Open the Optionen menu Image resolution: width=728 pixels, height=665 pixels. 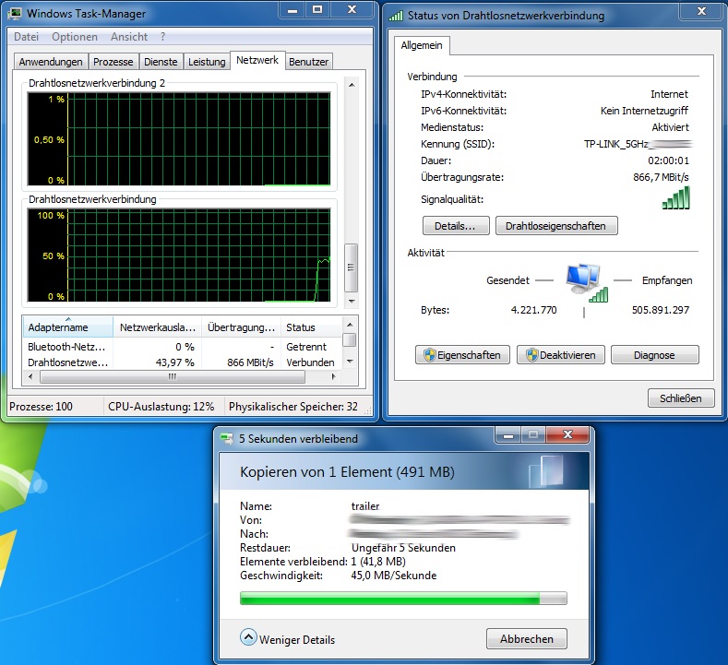tap(74, 37)
